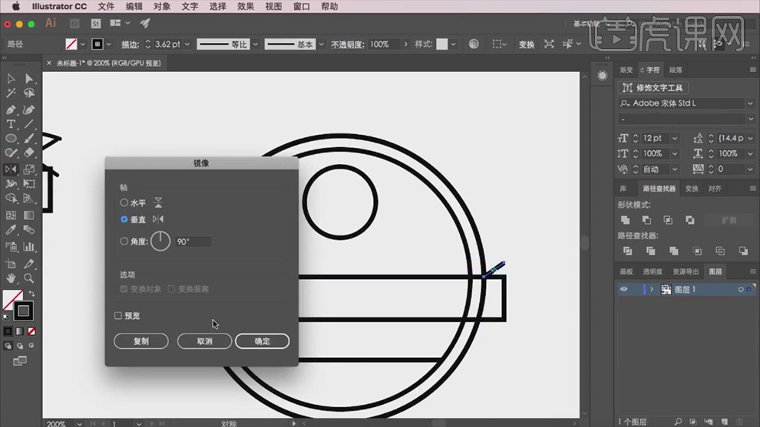Expand the 图层 1 layer tree
This screenshot has width=760, height=427.
point(652,289)
